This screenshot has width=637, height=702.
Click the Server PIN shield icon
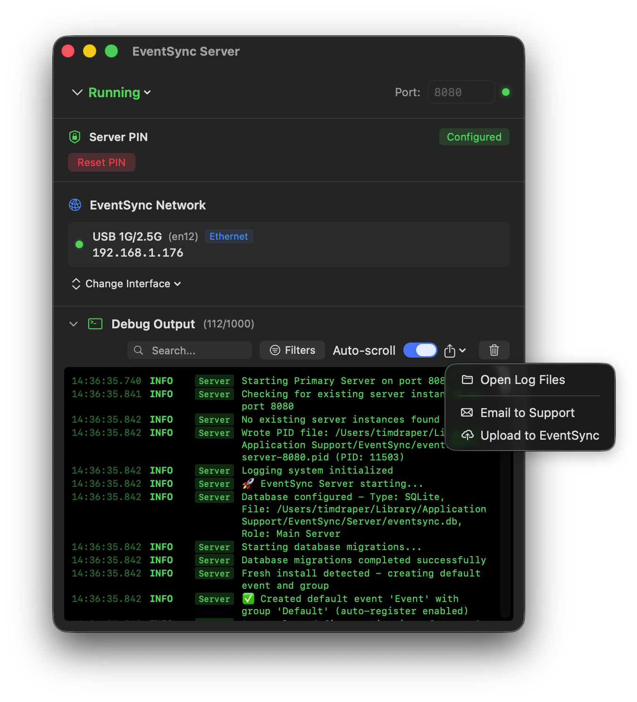[75, 137]
